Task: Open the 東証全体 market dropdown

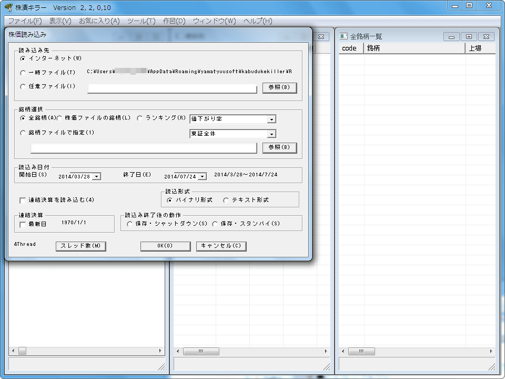Action: [271, 134]
